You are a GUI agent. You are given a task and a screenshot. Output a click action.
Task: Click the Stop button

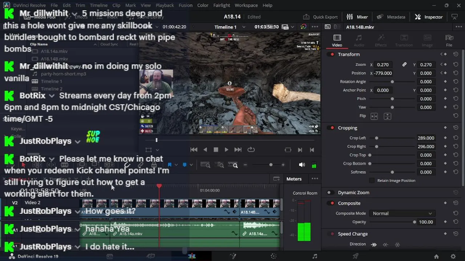click(x=216, y=150)
